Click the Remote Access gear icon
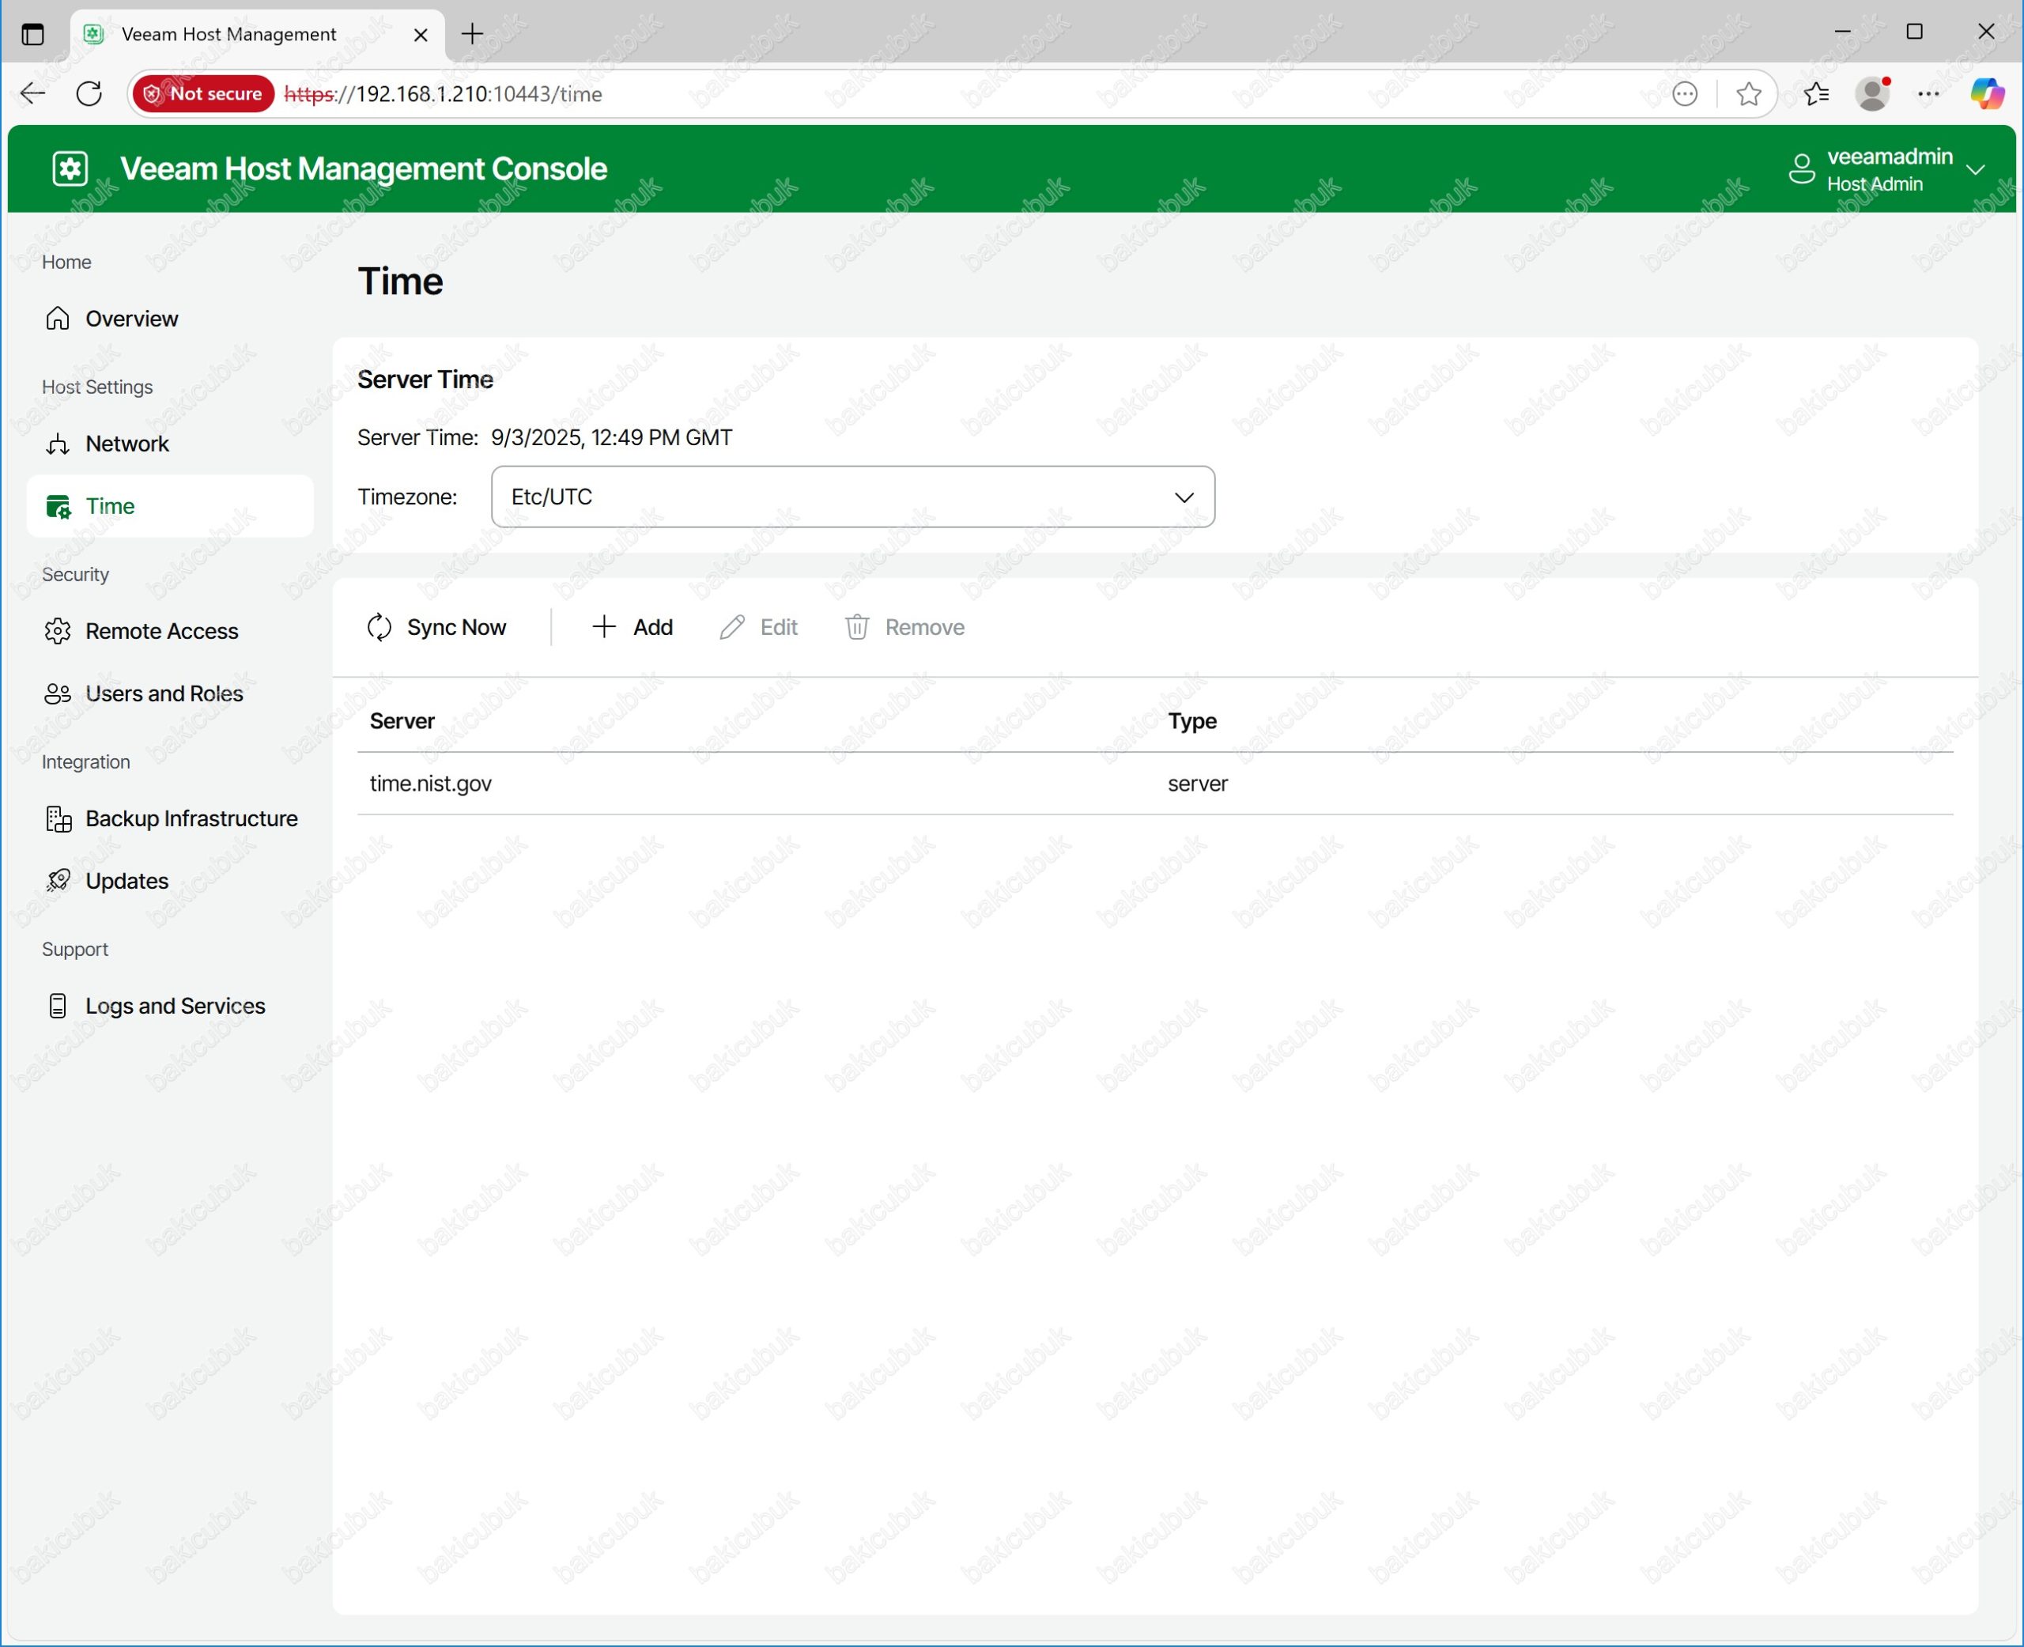The width and height of the screenshot is (2024, 1647). click(x=58, y=631)
